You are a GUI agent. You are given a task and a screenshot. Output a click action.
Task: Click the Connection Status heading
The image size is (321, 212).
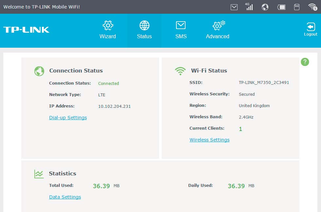point(76,71)
